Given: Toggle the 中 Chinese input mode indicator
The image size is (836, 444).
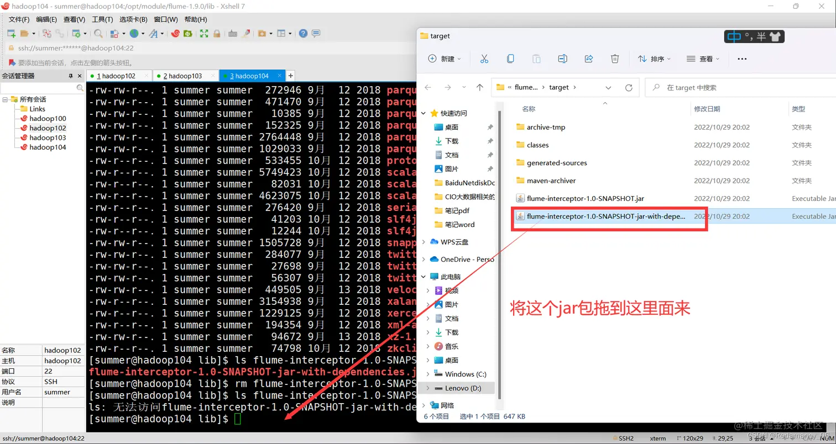Looking at the screenshot, I should coord(734,37).
